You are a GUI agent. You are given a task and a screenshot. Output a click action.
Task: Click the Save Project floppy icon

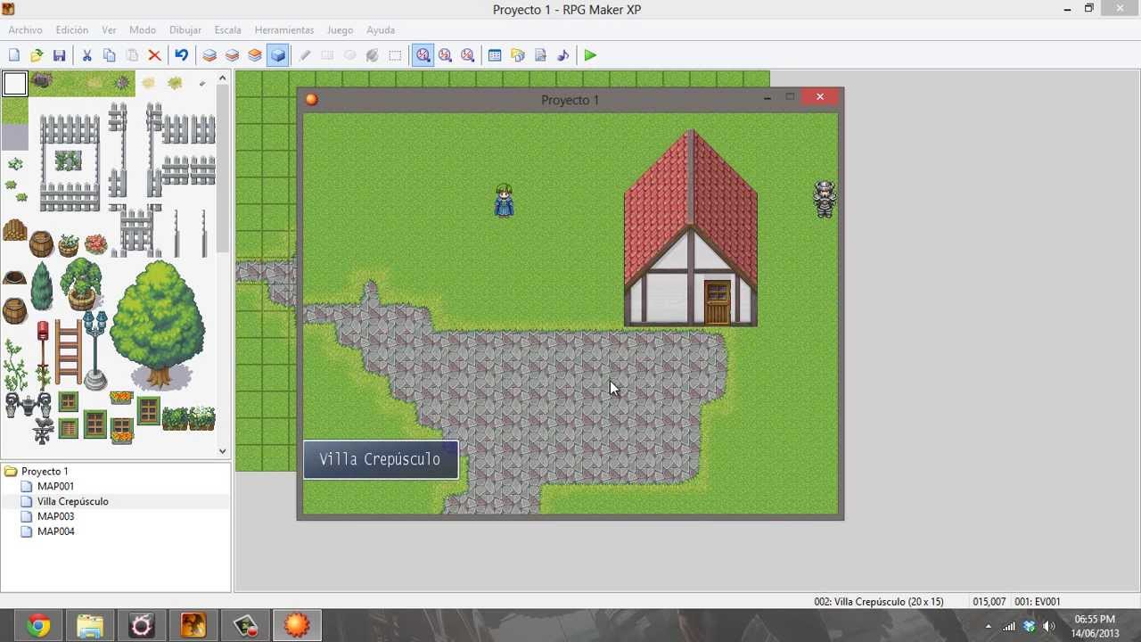[59, 55]
